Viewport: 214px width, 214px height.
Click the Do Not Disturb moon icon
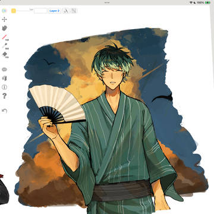click(x=194, y=2)
